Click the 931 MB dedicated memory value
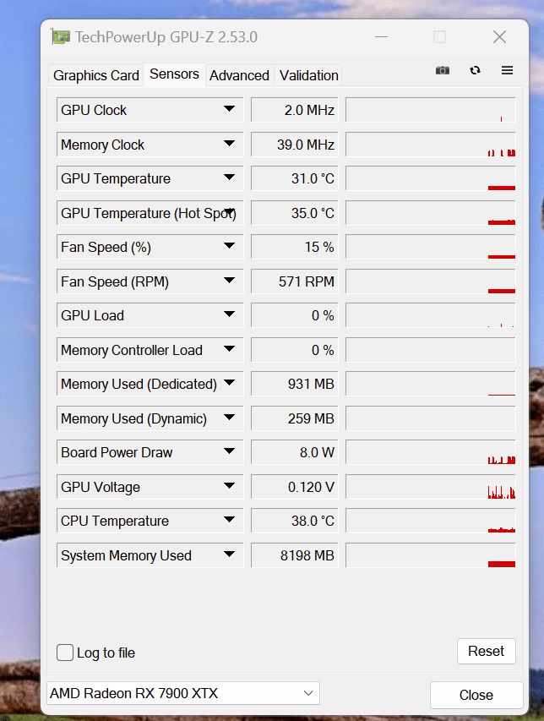The width and height of the screenshot is (544, 721). pos(295,384)
